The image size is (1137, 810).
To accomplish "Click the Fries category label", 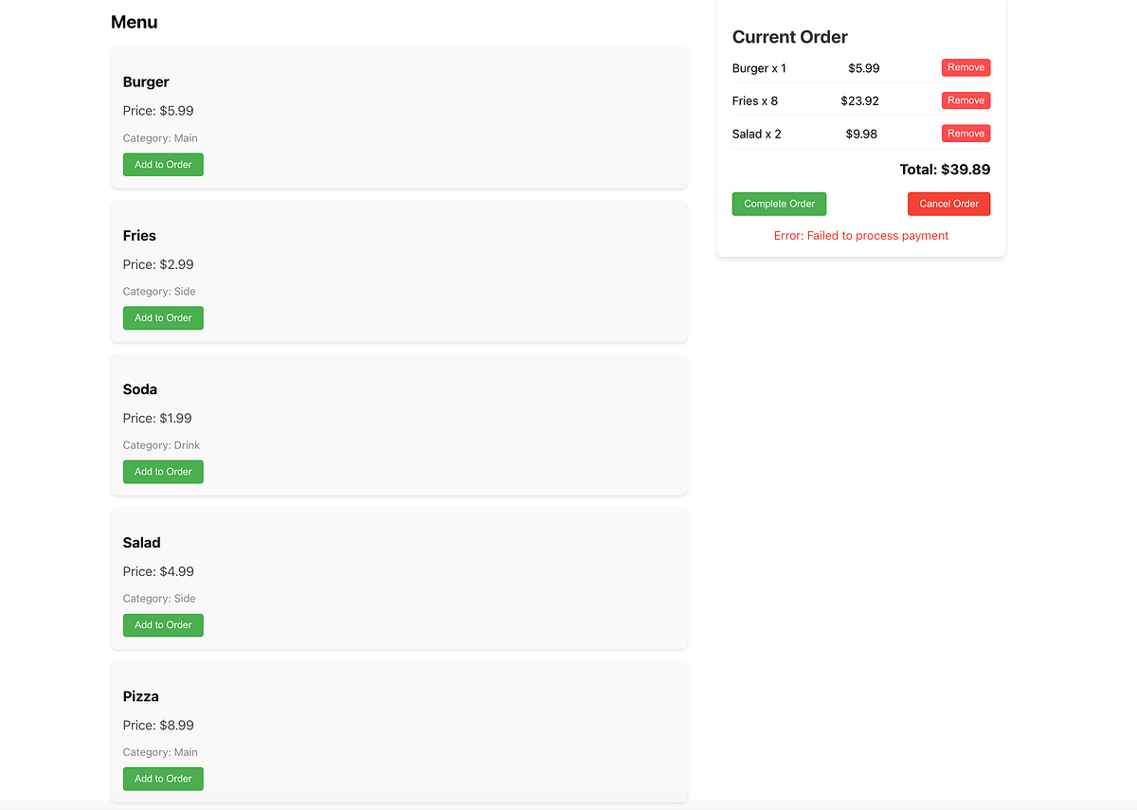I will [x=159, y=291].
